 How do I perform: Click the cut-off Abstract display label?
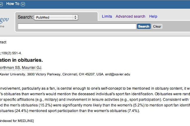coord(3,42)
